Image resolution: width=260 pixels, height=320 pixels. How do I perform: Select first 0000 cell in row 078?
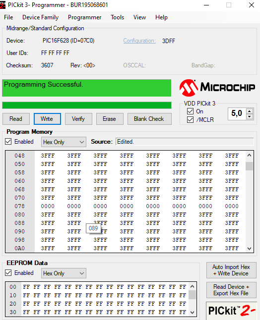point(48,206)
